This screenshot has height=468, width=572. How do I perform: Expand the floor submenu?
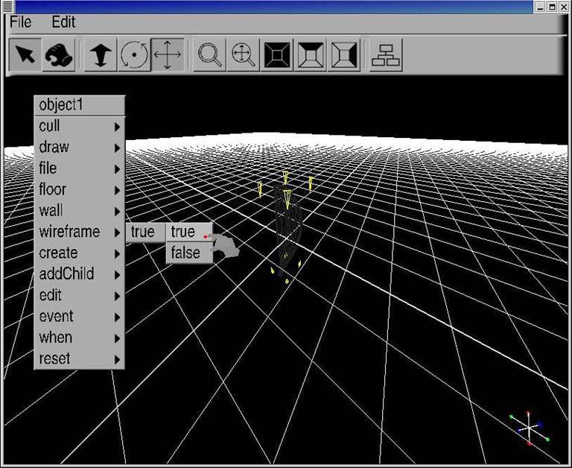click(80, 190)
